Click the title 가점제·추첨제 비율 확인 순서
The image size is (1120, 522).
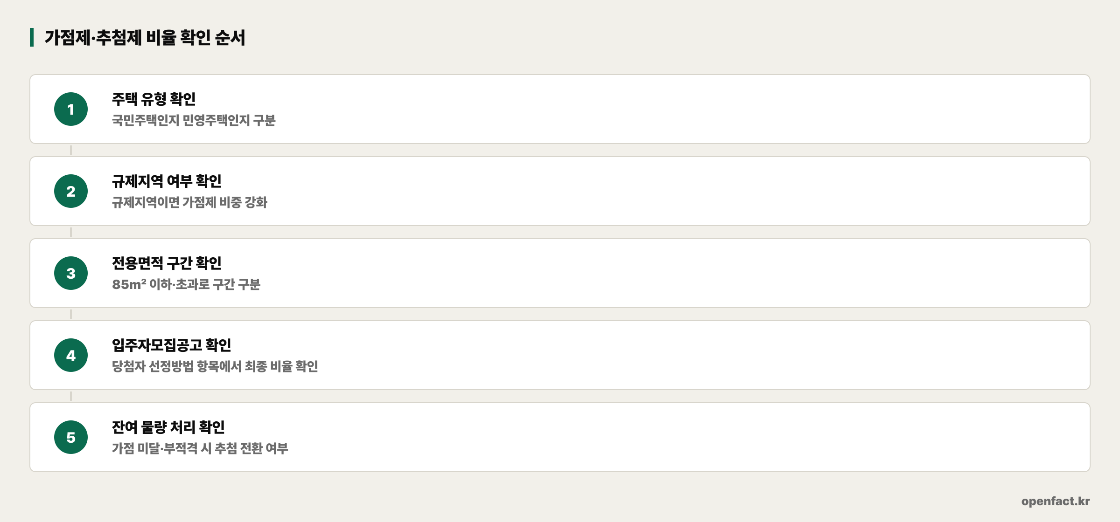(145, 37)
